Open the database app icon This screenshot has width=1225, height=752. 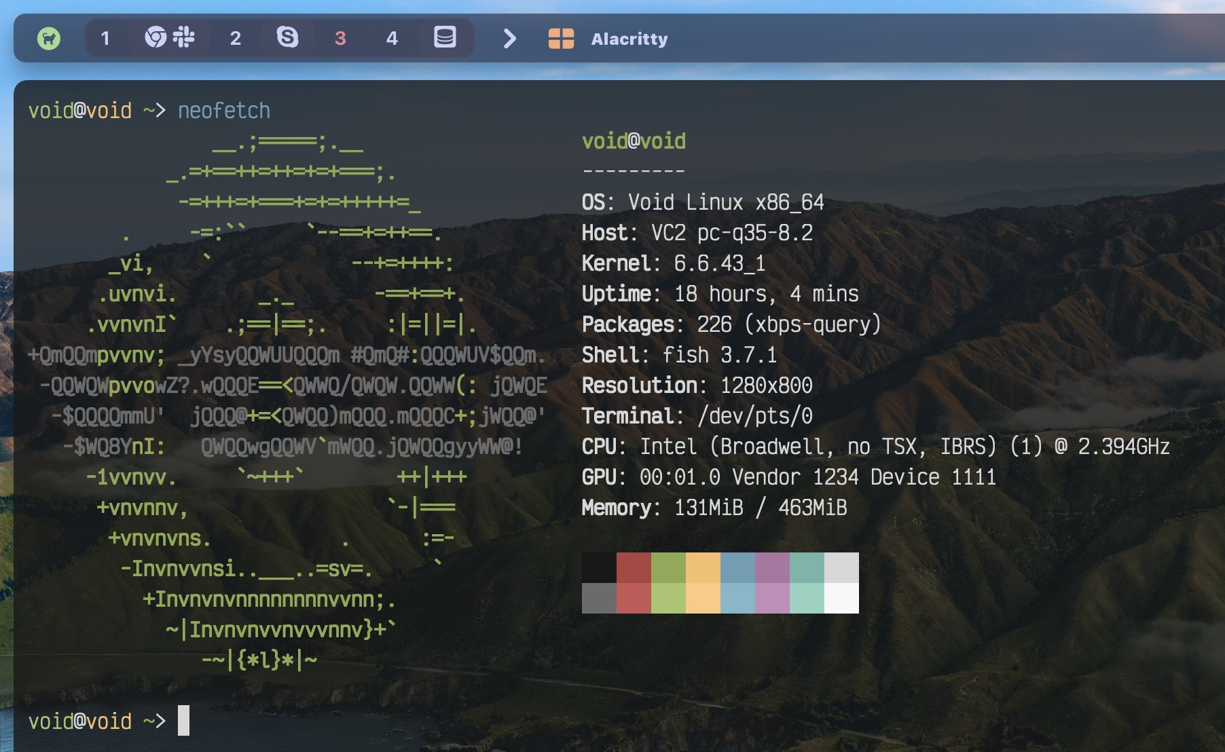pyautogui.click(x=445, y=37)
